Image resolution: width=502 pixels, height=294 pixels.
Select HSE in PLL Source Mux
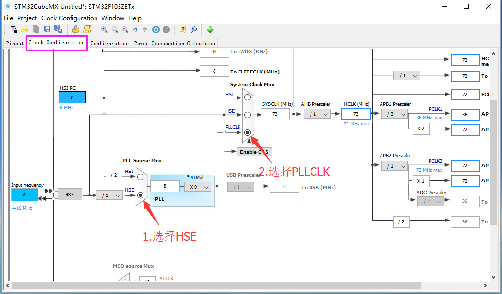[x=140, y=195]
